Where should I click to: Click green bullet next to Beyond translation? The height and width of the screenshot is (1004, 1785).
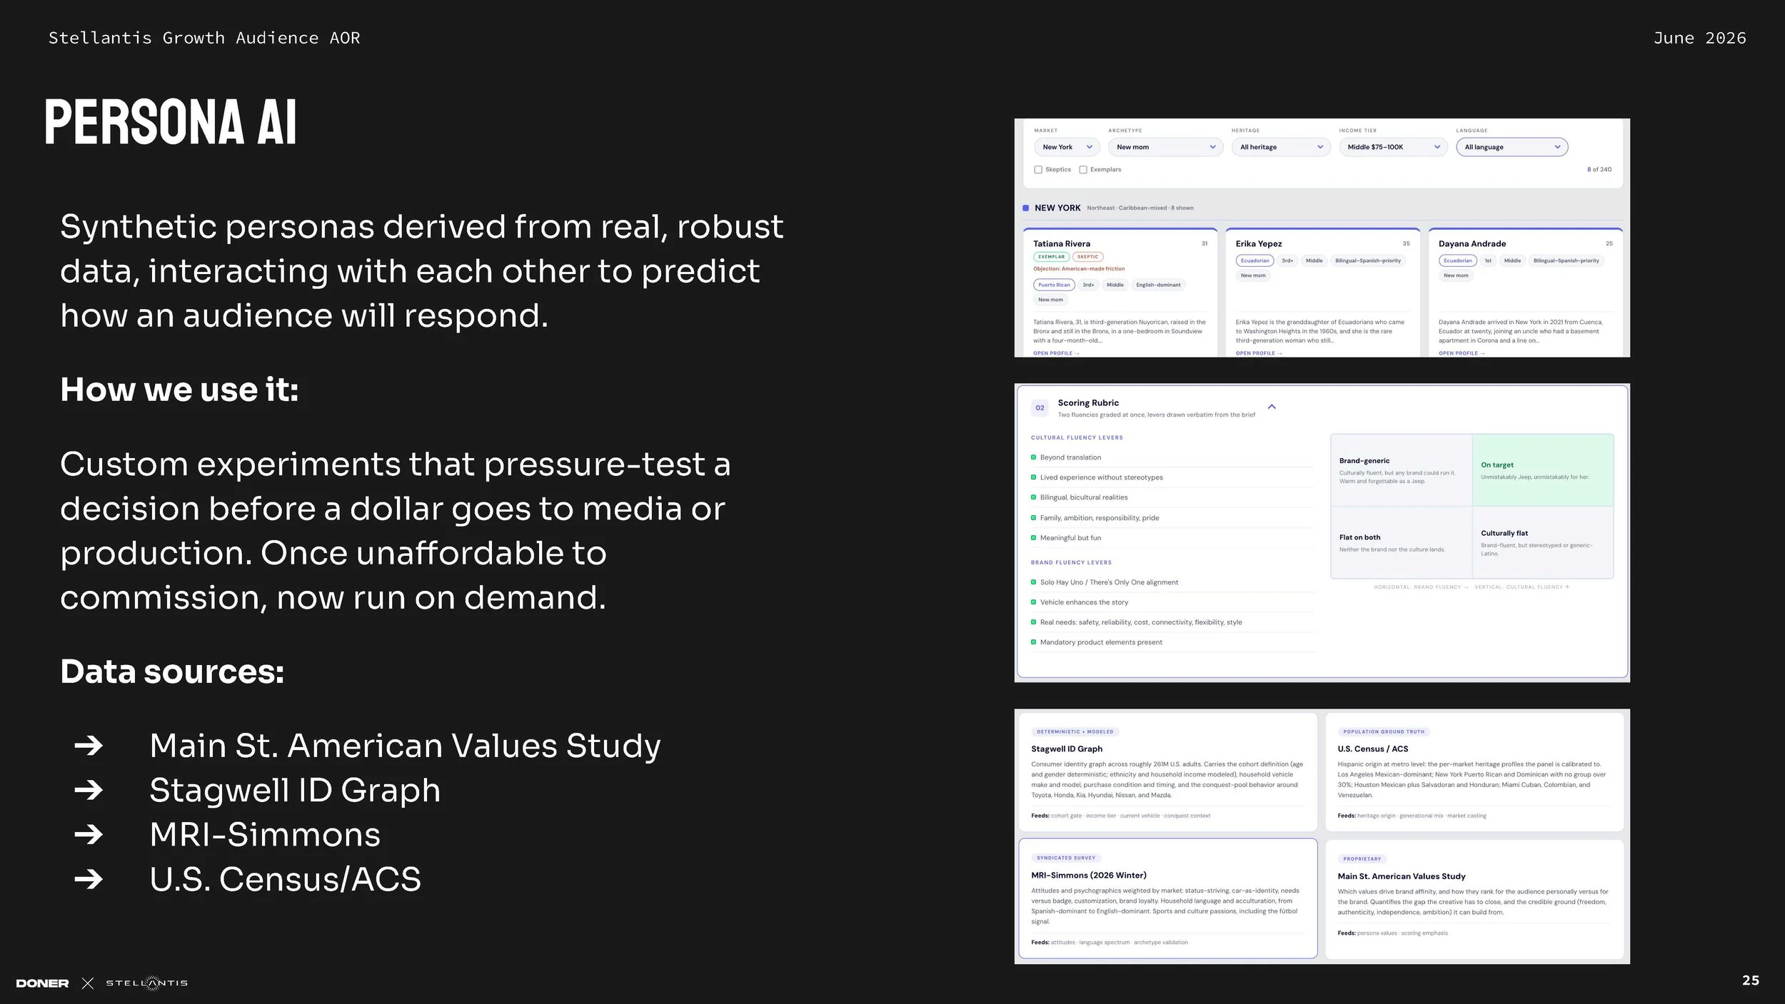click(x=1033, y=457)
